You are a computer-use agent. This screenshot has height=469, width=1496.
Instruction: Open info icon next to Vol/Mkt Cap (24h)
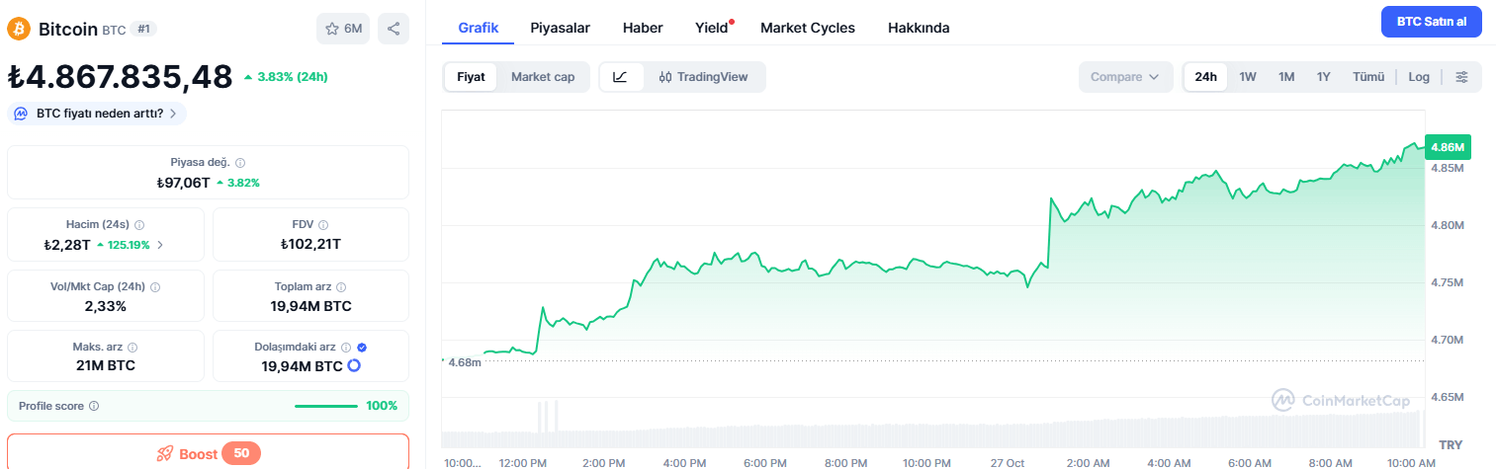click(155, 287)
